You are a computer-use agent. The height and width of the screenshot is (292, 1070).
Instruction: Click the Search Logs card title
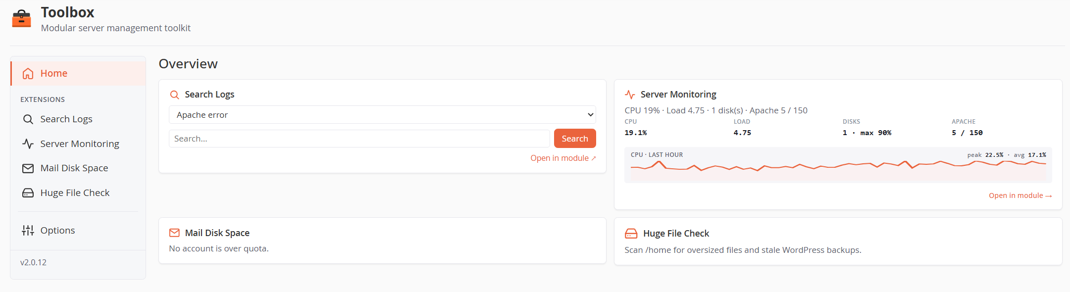tap(209, 95)
